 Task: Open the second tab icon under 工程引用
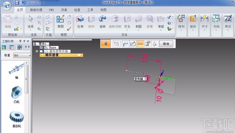click(12, 48)
